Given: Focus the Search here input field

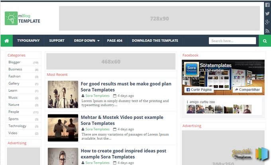Looking at the screenshot, I should click(232, 41).
